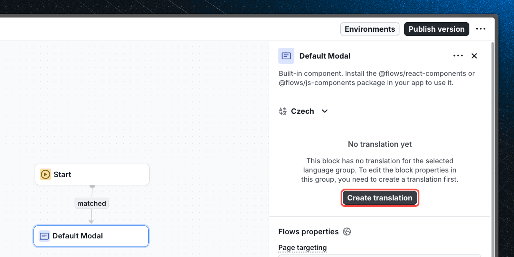This screenshot has height=257, width=514.
Task: Open the Czech language group selector
Action: point(302,111)
